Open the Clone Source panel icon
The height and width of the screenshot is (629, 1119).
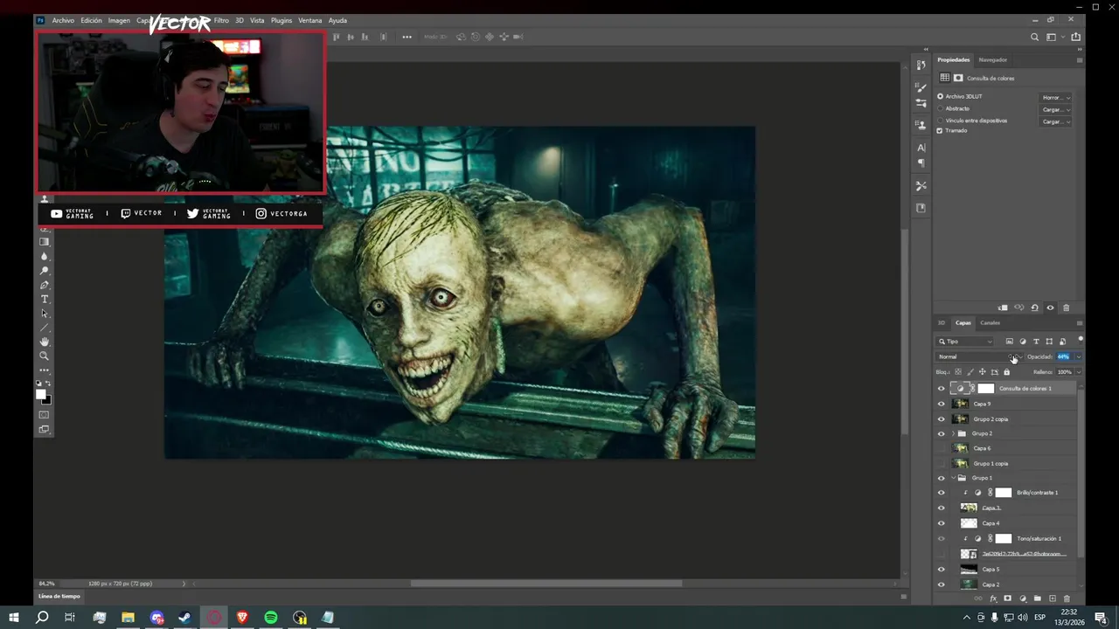tap(921, 125)
